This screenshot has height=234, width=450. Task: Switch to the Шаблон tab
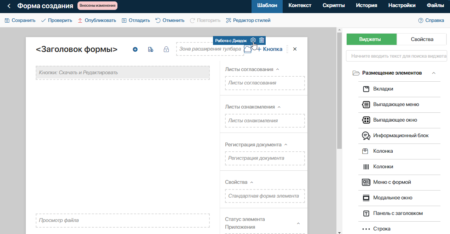267,6
